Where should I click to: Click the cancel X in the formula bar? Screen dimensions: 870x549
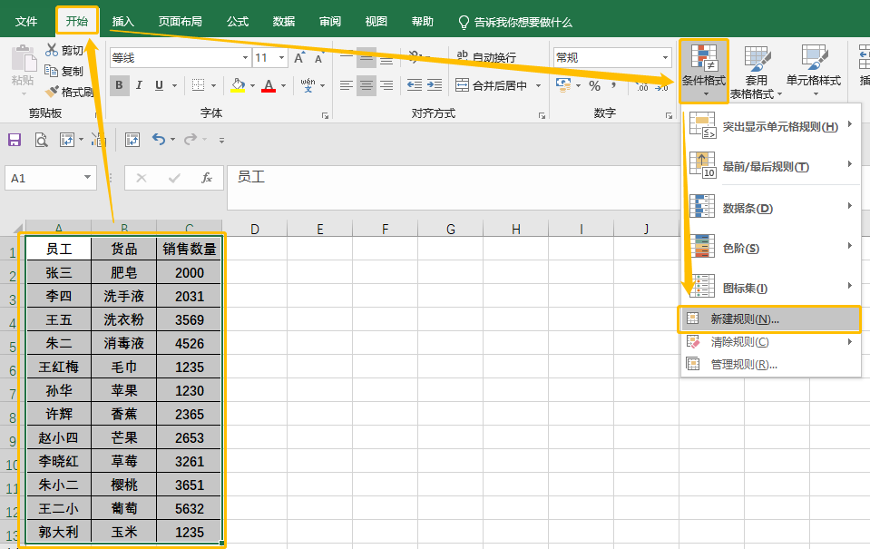pos(142,178)
